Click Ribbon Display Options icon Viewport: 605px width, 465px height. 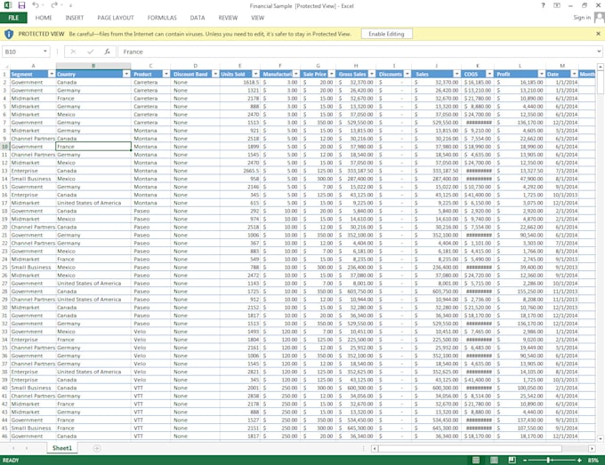tap(557, 5)
